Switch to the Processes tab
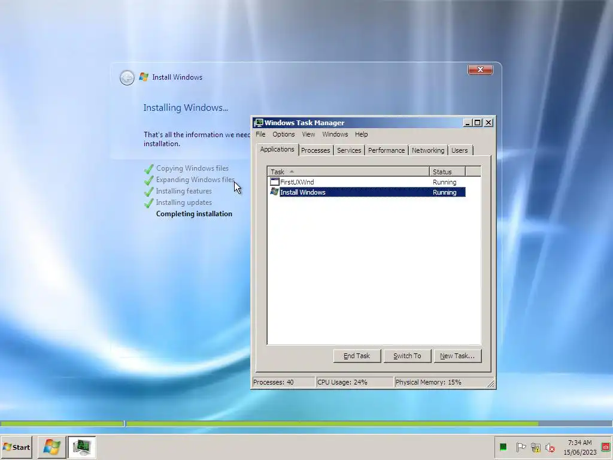This screenshot has width=613, height=460. pos(315,150)
